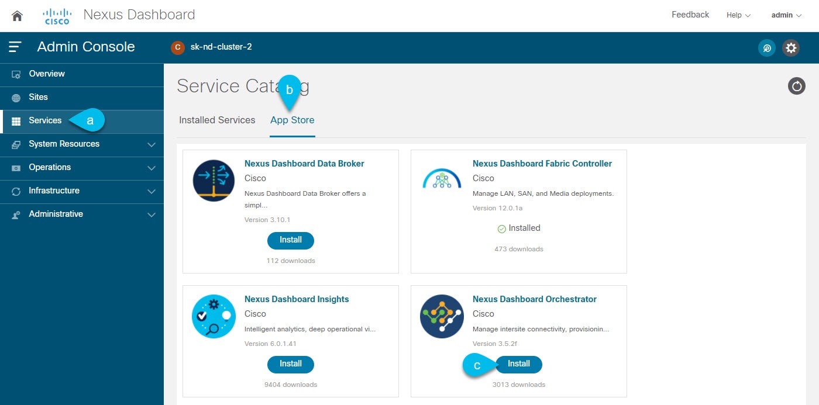Open System Resources in the sidebar
Image resolution: width=819 pixels, height=405 pixels.
click(x=82, y=144)
